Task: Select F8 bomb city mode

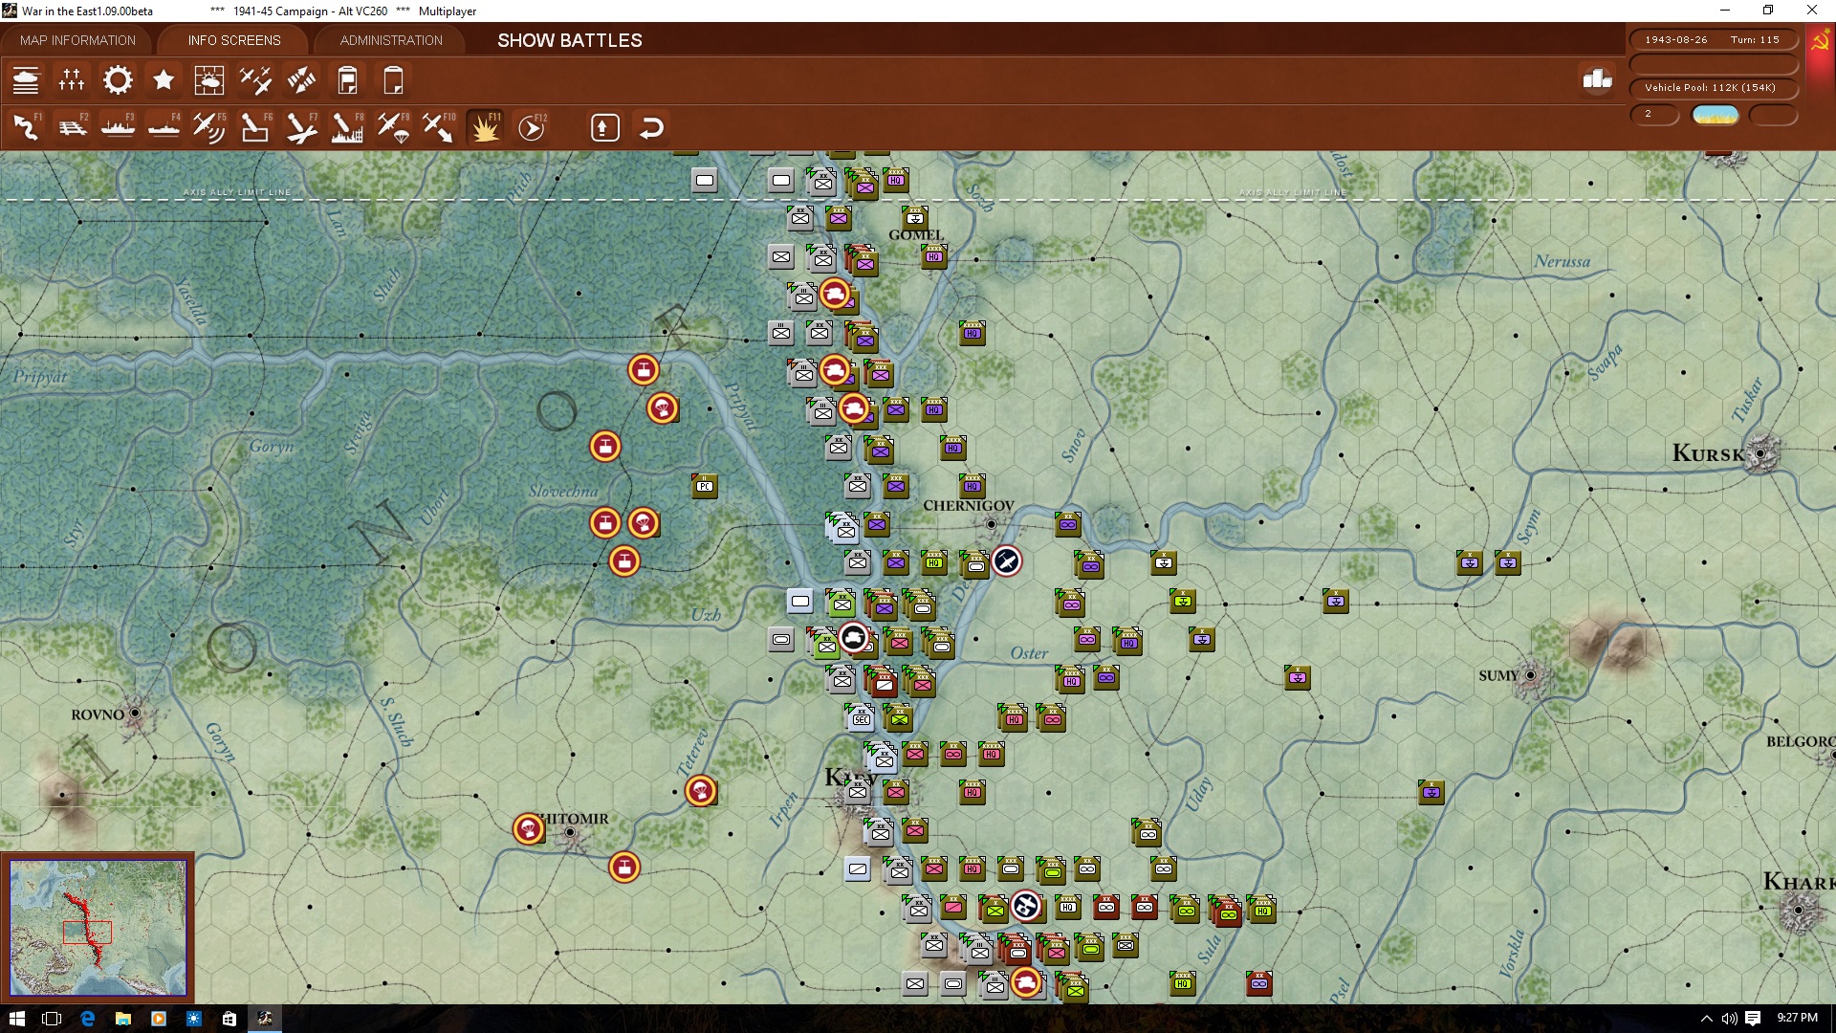Action: 346,127
